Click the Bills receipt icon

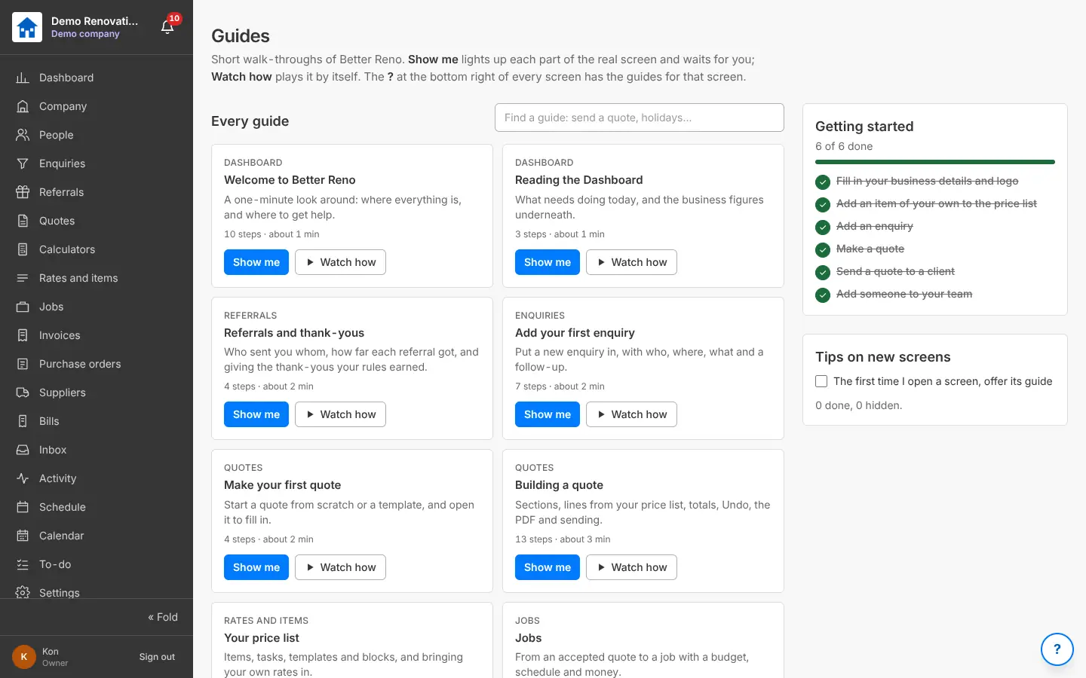(x=23, y=421)
